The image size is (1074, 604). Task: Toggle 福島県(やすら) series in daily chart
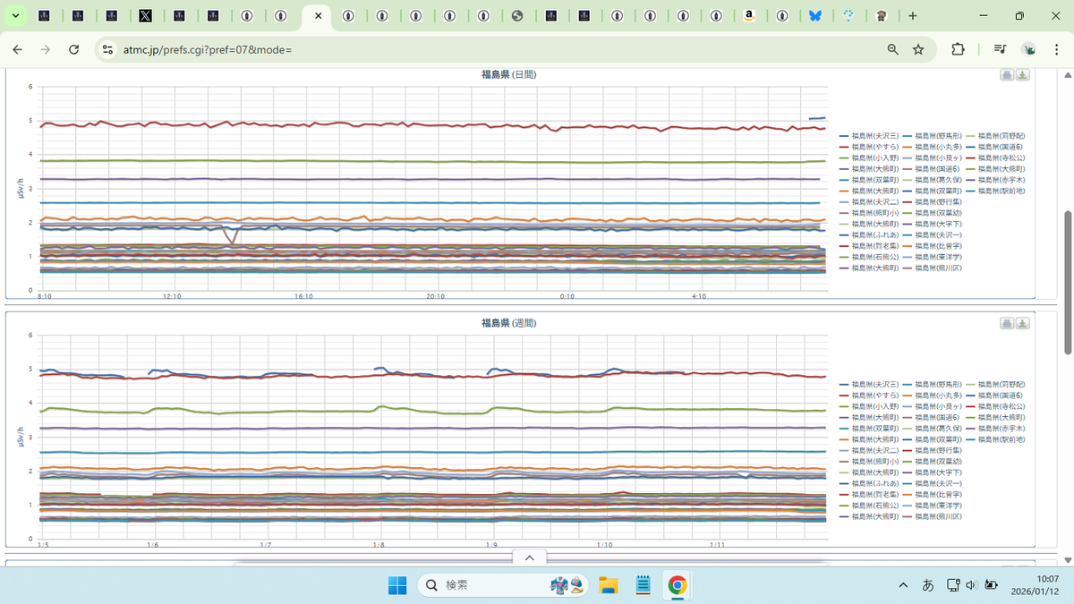[869, 145]
